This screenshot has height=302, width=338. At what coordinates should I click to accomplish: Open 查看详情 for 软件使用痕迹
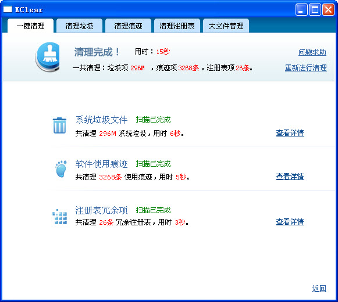(290, 177)
